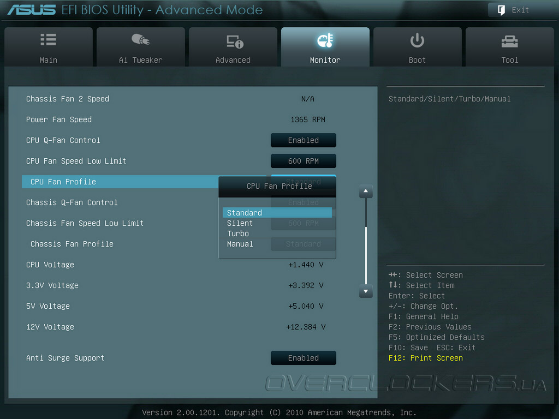Select the highlighted CPU Fan Profile row
This screenshot has width=559, height=419.
point(120,182)
